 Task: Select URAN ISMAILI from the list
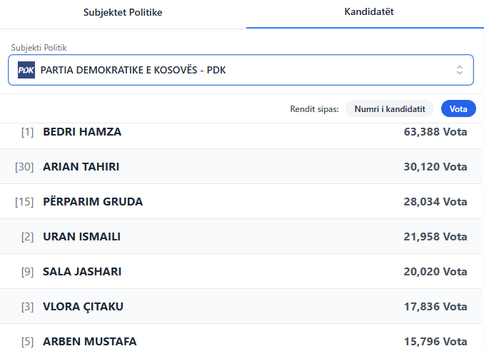(x=81, y=237)
